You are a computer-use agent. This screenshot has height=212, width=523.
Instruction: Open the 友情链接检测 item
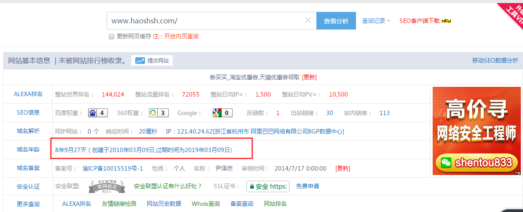[x=119, y=204]
